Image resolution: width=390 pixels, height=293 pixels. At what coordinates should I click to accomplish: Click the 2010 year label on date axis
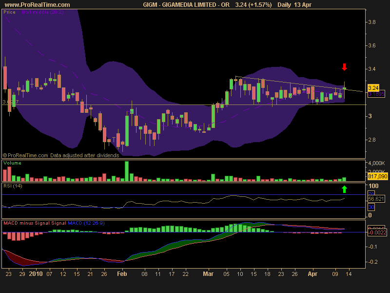(x=36, y=274)
